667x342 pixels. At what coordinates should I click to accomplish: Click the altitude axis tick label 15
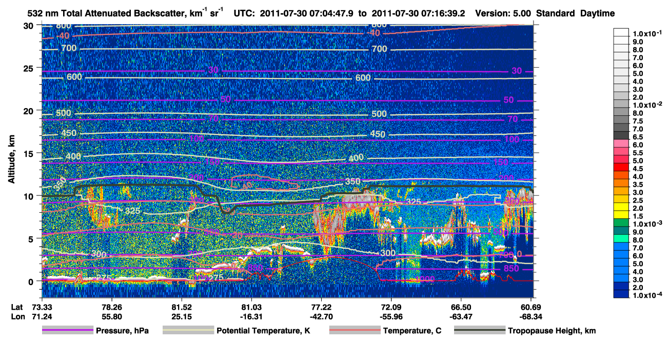28,153
